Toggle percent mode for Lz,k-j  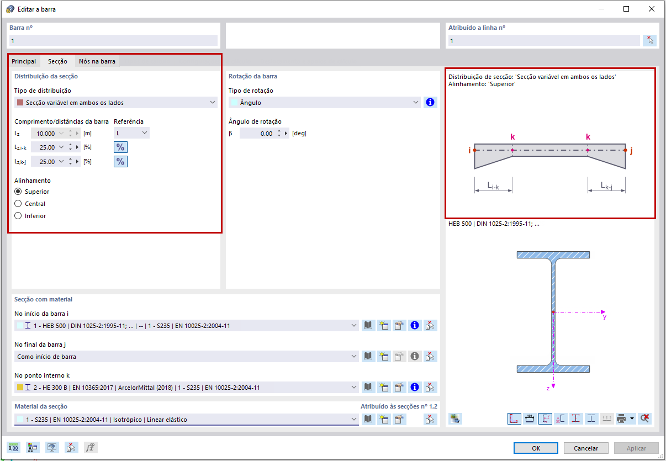120,162
